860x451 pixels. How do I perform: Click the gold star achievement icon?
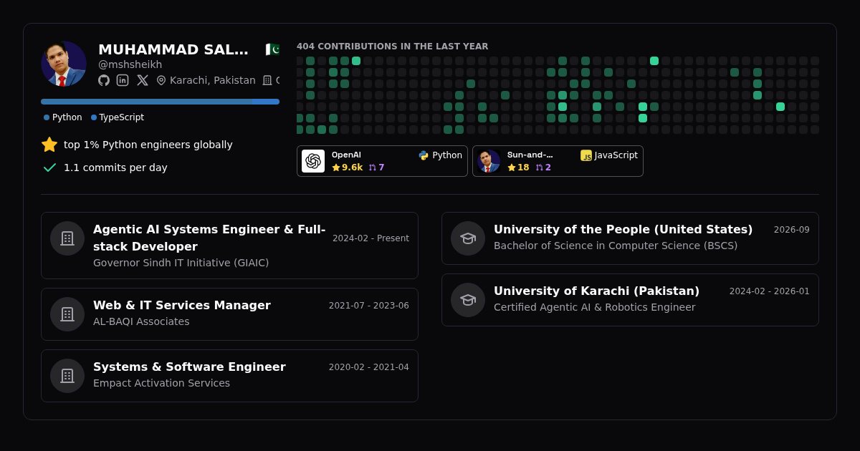click(x=49, y=145)
